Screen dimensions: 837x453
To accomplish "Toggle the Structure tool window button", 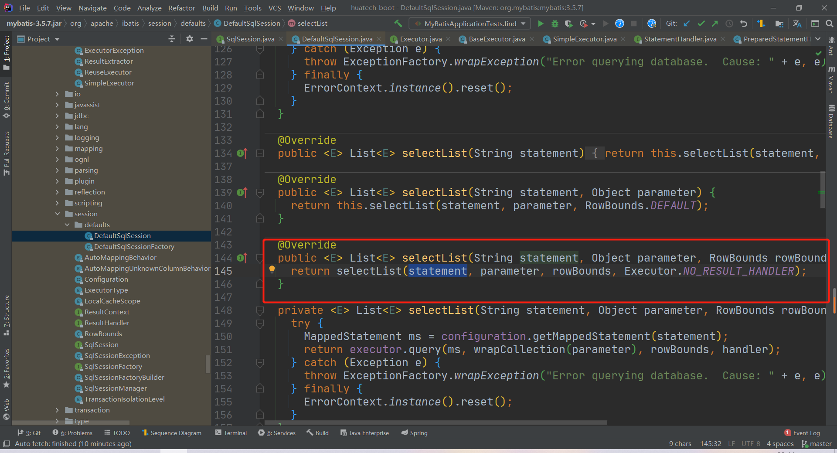I will pyautogui.click(x=6, y=315).
